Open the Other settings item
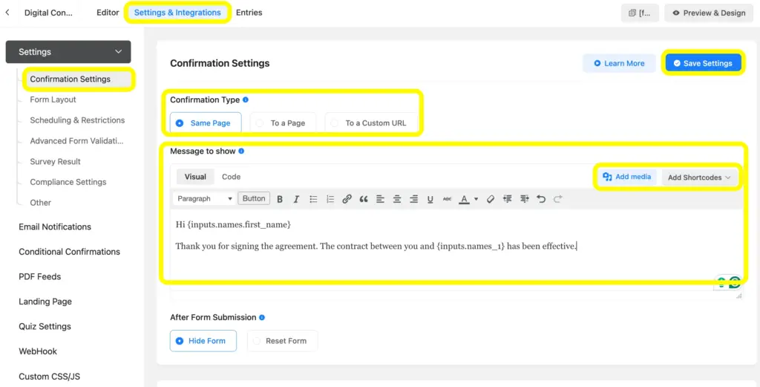Screen dimensions: 760x387 (40, 203)
